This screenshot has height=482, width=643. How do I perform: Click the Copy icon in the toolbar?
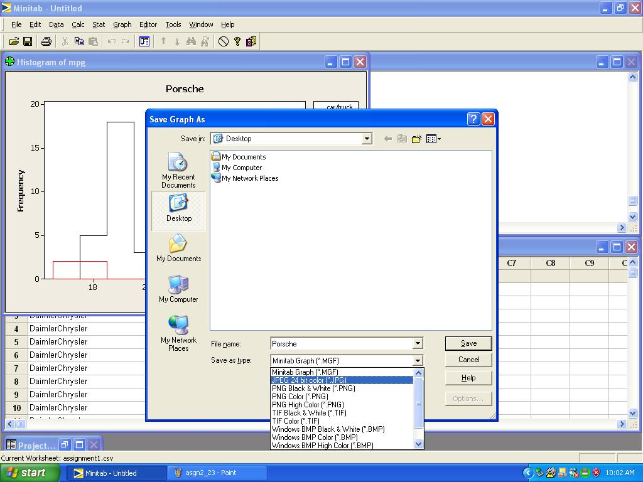coord(79,41)
